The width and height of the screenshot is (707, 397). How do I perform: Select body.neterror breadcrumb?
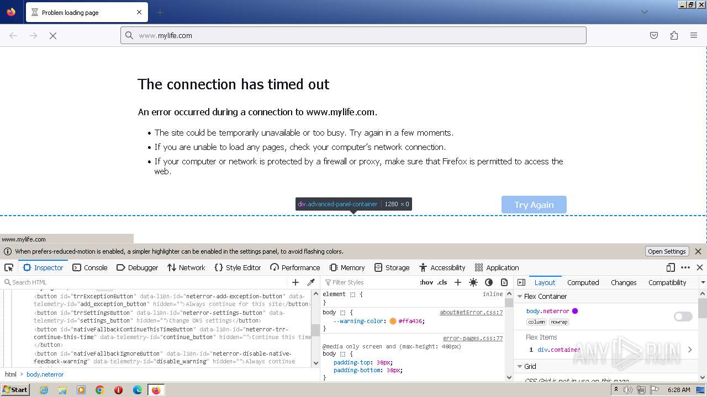click(45, 374)
